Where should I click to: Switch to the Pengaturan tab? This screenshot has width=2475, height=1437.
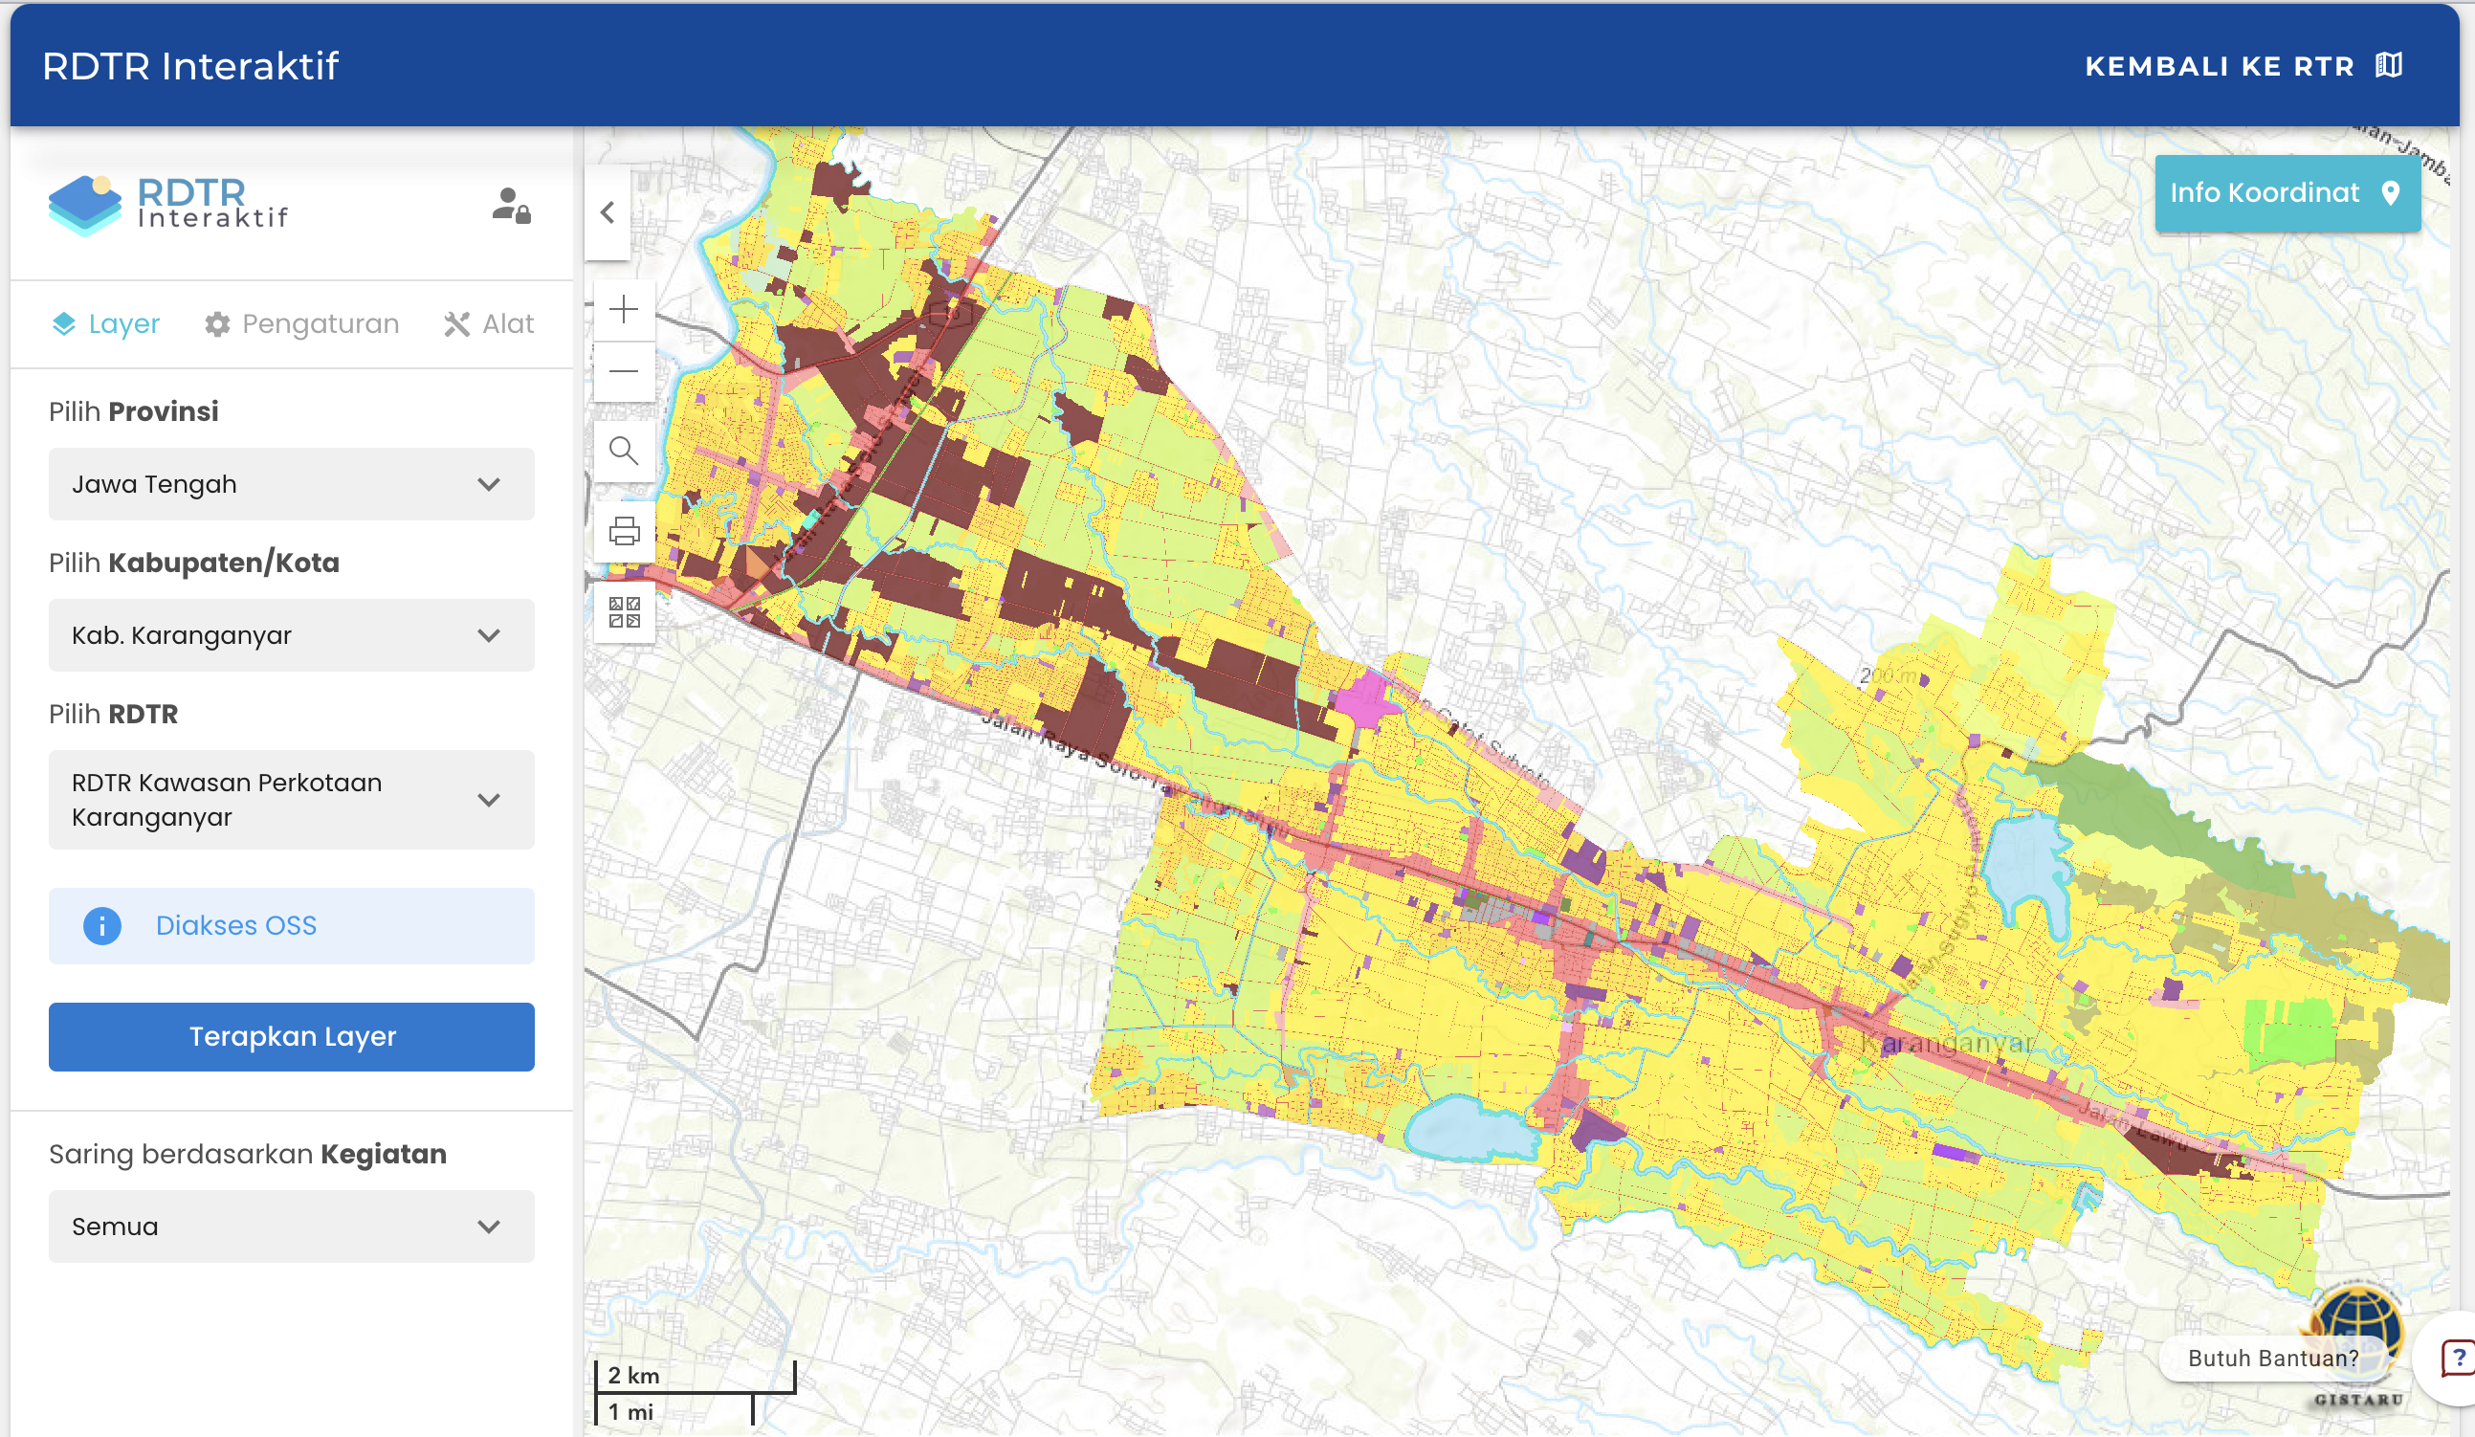point(301,324)
